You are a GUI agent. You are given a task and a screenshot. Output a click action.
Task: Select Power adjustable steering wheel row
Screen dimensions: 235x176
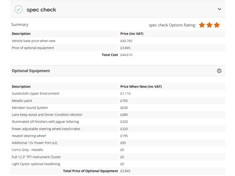click(x=118, y=129)
